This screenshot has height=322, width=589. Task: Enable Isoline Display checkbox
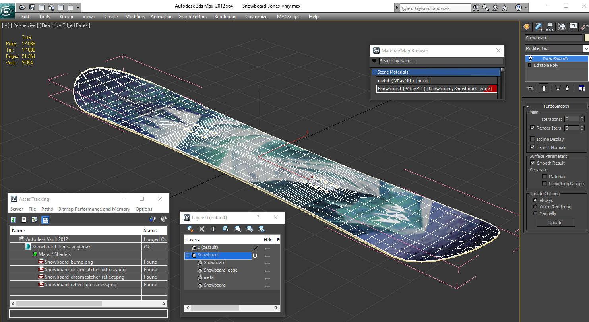tap(533, 139)
